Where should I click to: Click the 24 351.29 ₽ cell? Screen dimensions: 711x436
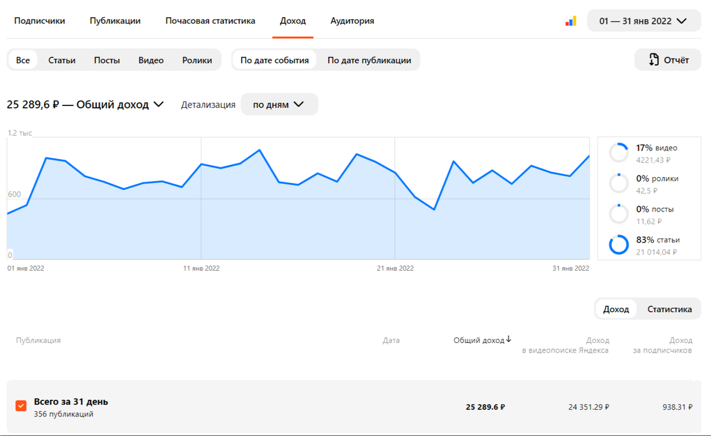pos(589,407)
